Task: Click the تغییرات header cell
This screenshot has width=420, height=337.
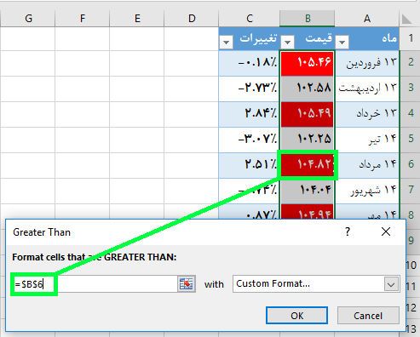Action: (x=249, y=38)
